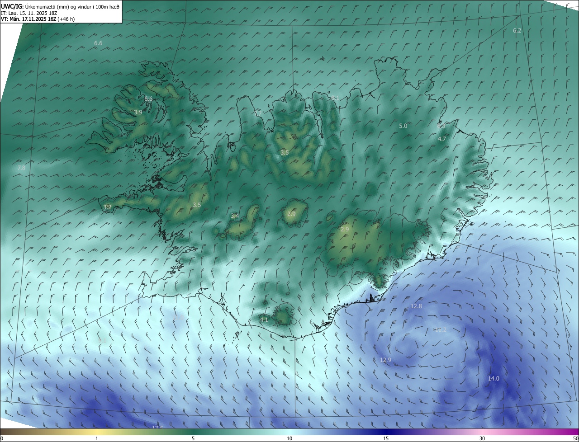Viewport: 579px width, 442px height.
Task: Click the 12.8 value label on the map
Action: (x=416, y=306)
